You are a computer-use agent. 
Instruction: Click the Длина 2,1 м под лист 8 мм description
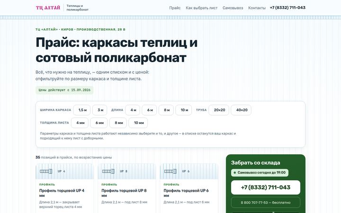(x=124, y=202)
